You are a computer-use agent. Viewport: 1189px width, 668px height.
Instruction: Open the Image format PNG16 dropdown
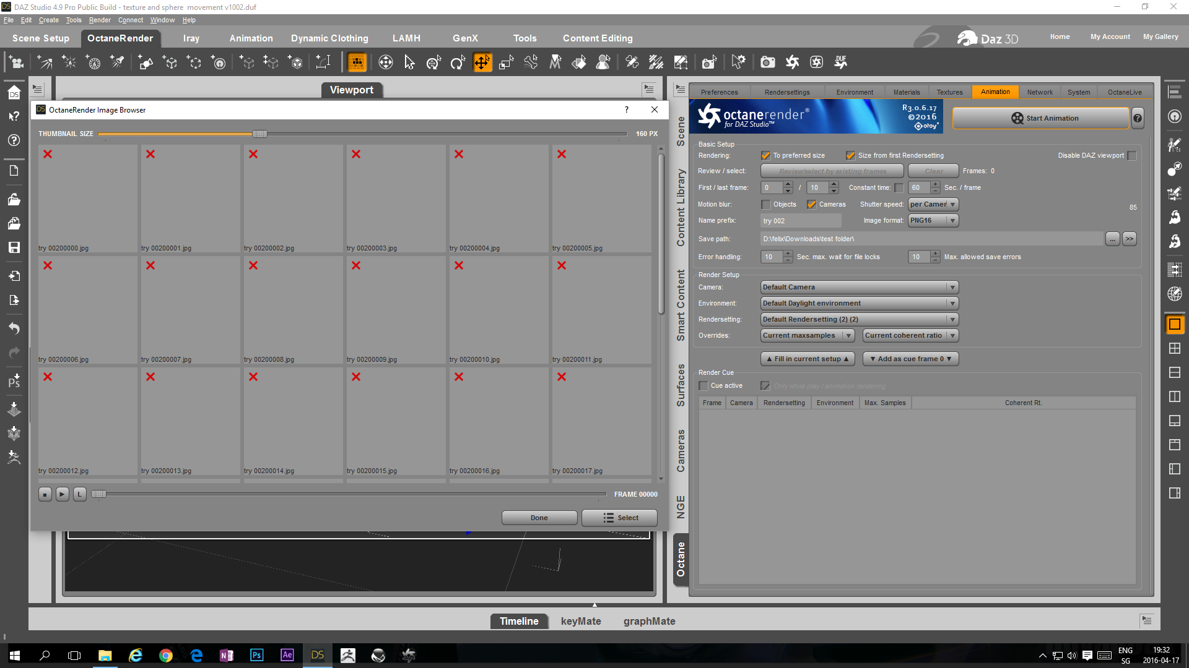coord(933,221)
